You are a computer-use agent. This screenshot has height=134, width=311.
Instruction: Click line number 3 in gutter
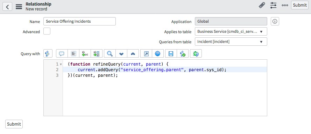(x=57, y=75)
